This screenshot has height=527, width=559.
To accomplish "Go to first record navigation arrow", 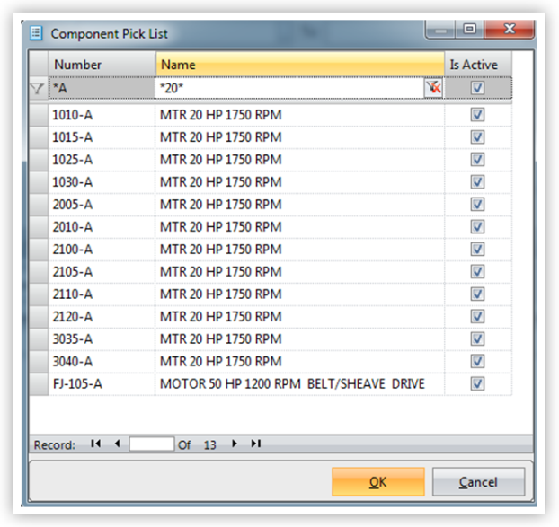I will [95, 444].
